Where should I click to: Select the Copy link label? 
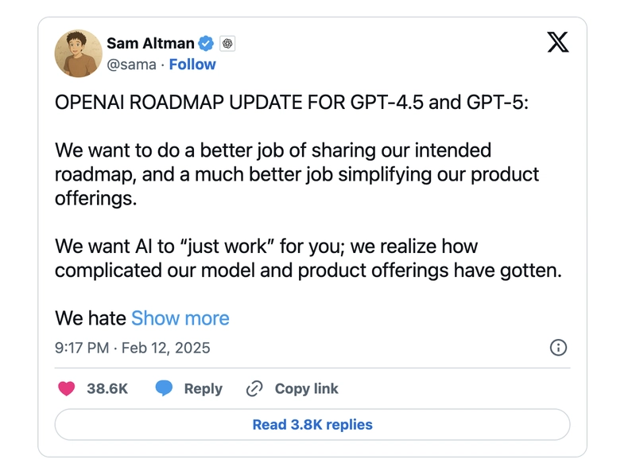tap(307, 388)
